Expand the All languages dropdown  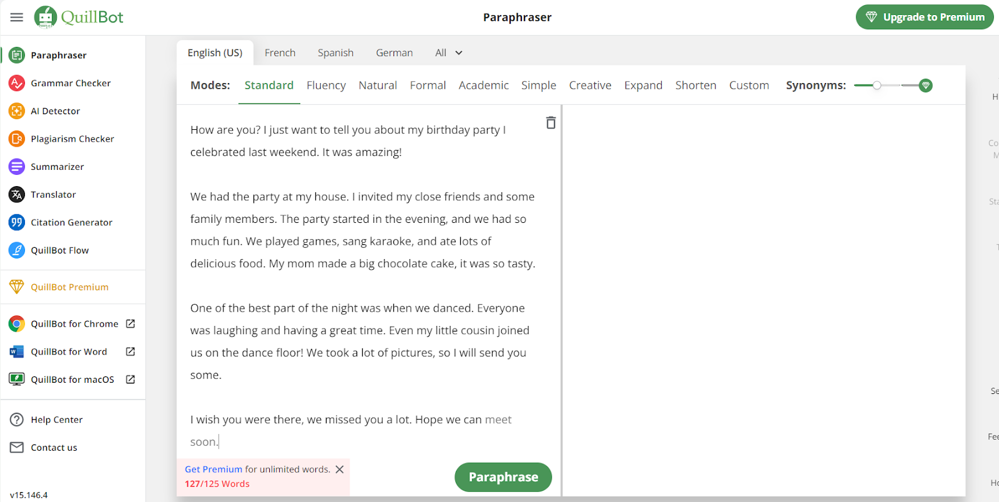click(449, 53)
